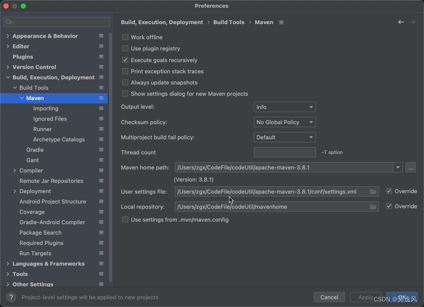The image size is (424, 307).
Task: Click project-level icon beside Ignored Files
Action: 101,119
